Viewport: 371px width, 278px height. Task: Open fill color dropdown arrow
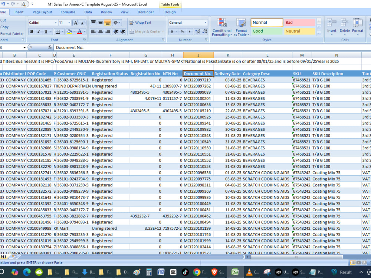[74, 32]
